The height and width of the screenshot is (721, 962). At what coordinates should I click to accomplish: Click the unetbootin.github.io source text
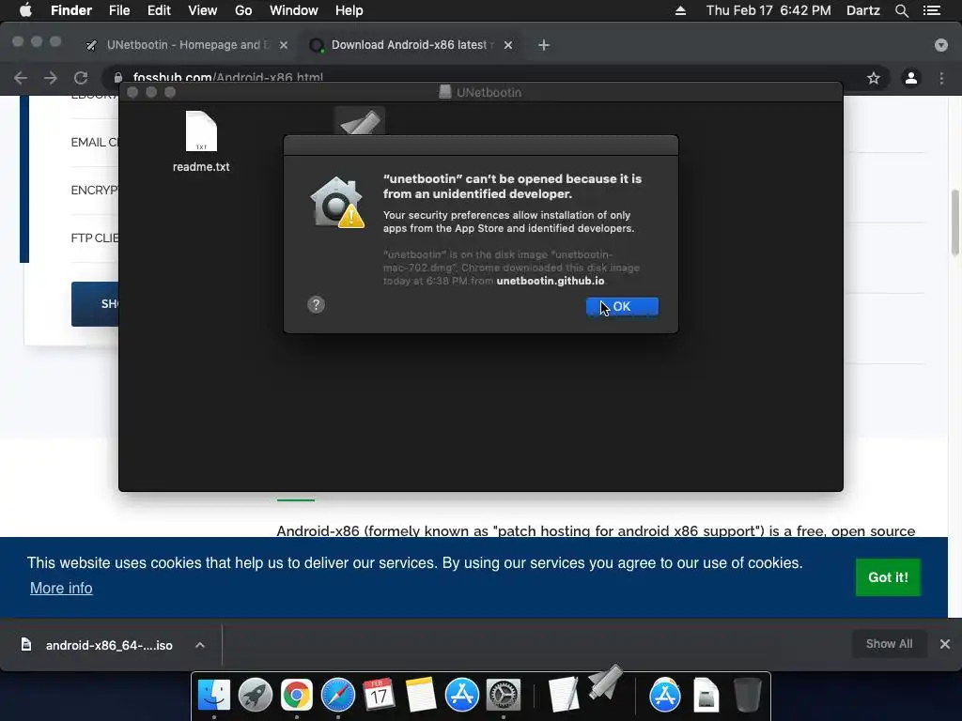(551, 281)
